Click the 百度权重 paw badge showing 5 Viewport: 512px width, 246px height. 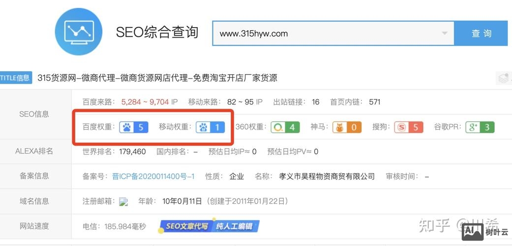(134, 127)
